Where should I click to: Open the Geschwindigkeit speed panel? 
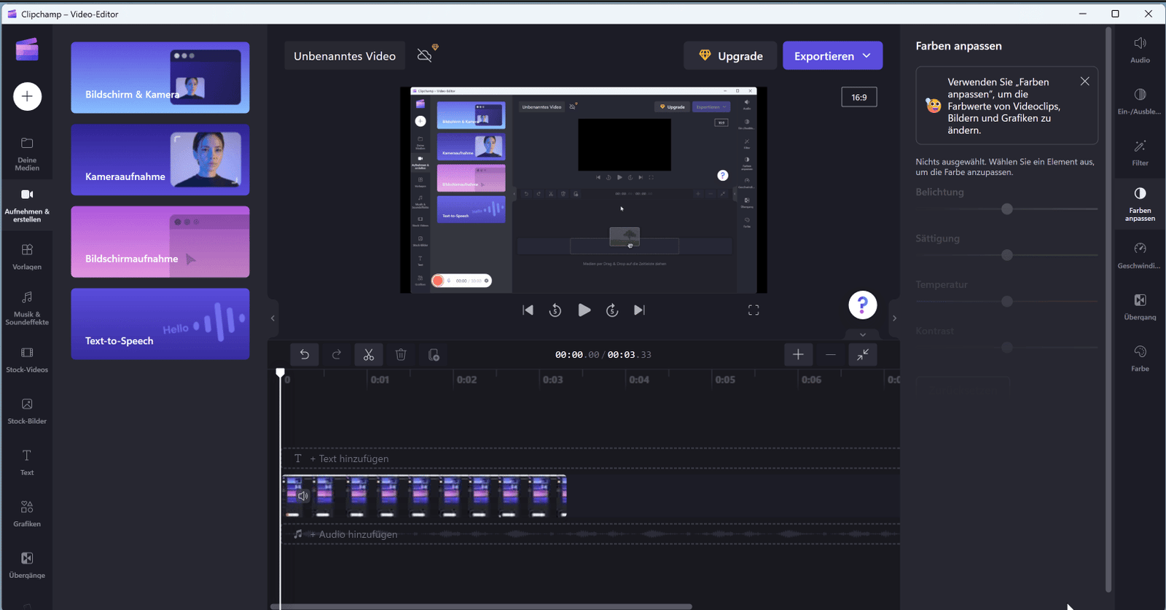point(1140,255)
